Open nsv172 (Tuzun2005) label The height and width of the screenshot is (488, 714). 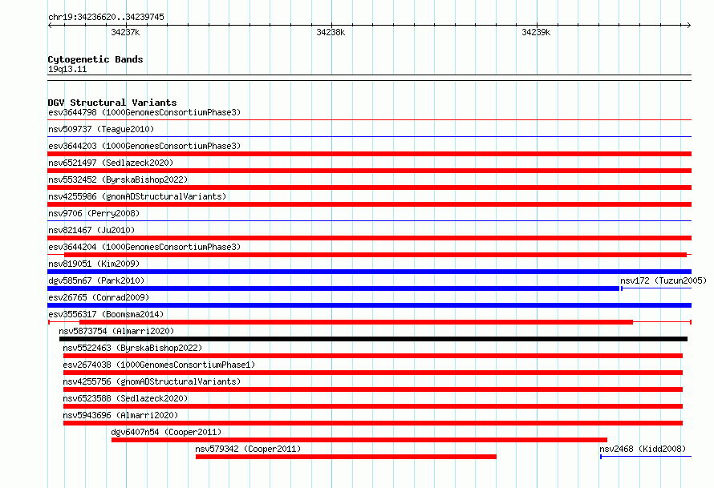663,280
